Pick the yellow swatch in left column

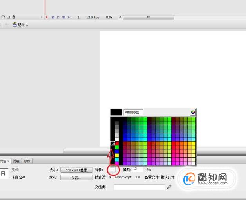pos(117,156)
